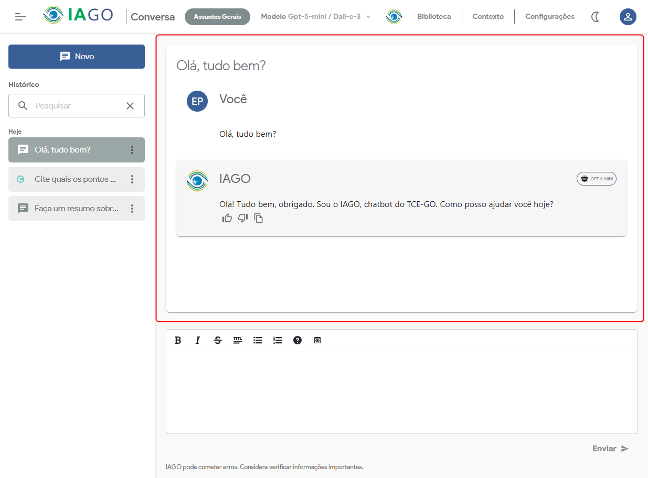The image size is (648, 478).
Task: Open options for the 'Olá, tudo bem?' conversation
Action: click(132, 150)
